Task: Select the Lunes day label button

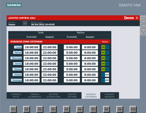Action: (x=18, y=47)
